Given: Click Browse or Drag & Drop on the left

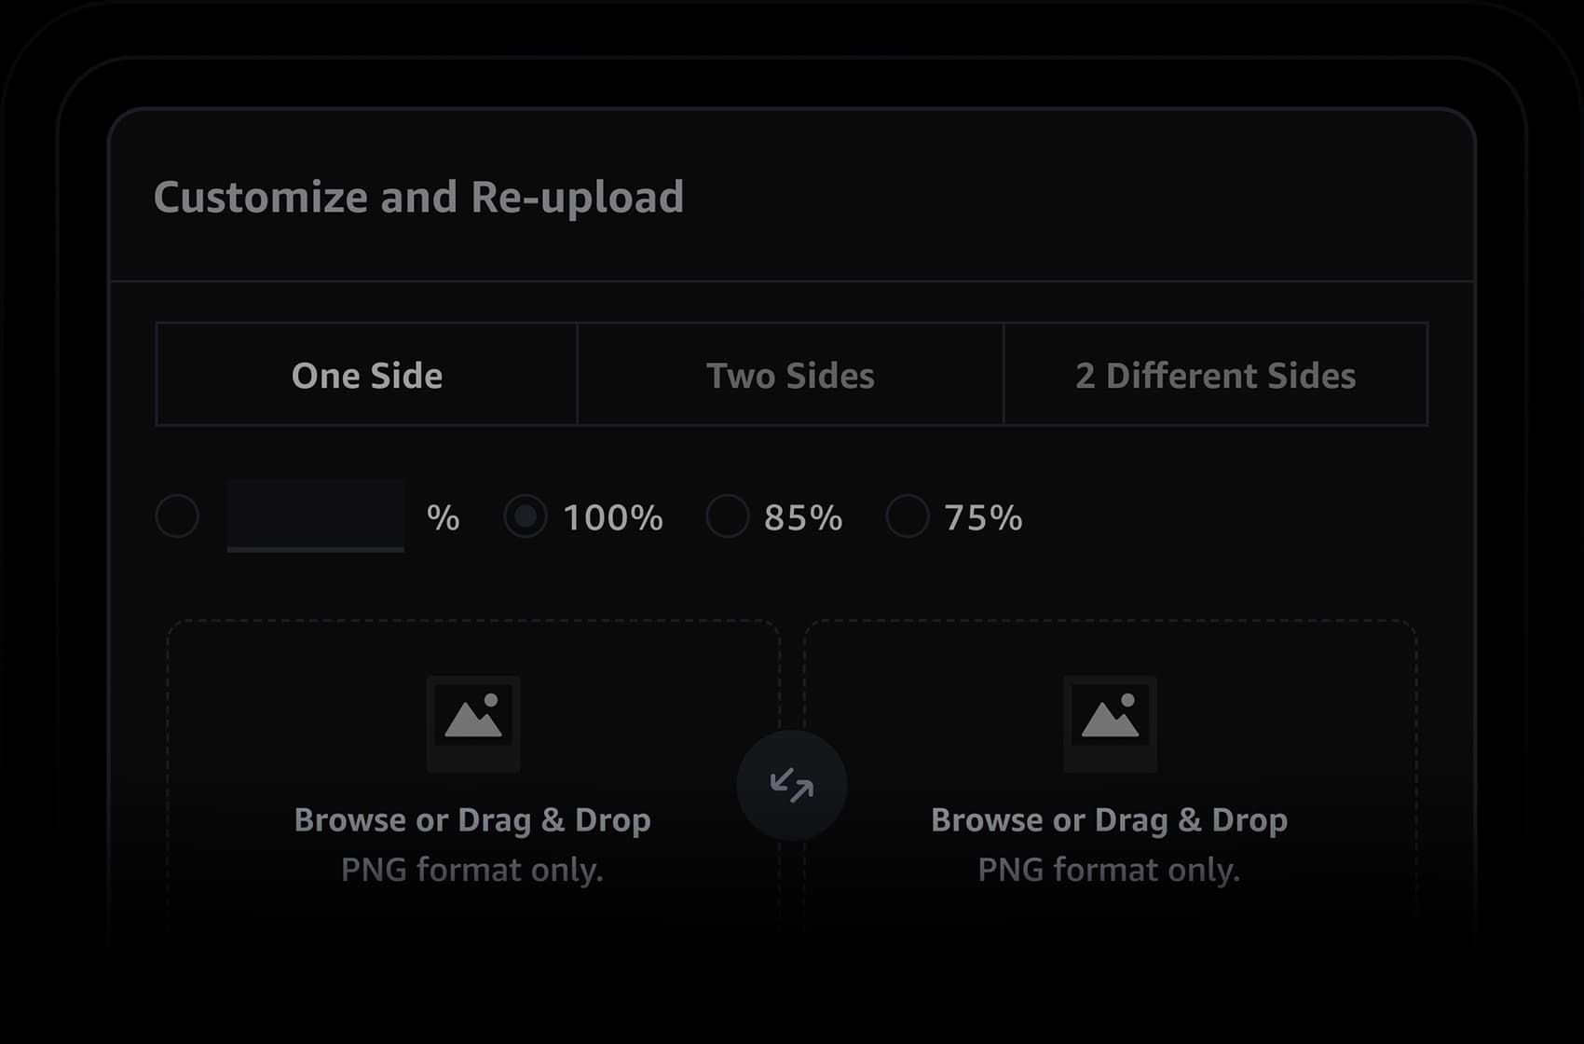Looking at the screenshot, I should coord(473,819).
